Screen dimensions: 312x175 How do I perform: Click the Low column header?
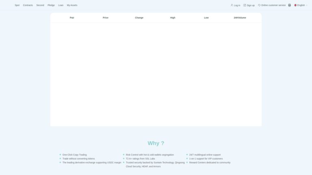coord(206,18)
